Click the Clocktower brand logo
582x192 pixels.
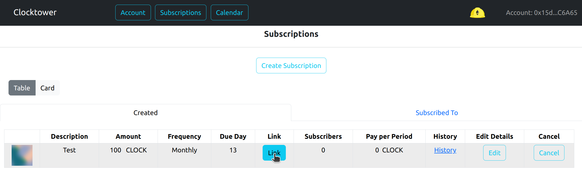point(35,12)
